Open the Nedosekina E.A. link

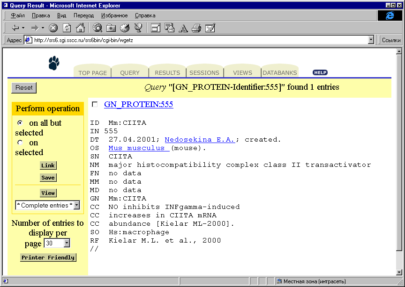[x=200, y=139]
